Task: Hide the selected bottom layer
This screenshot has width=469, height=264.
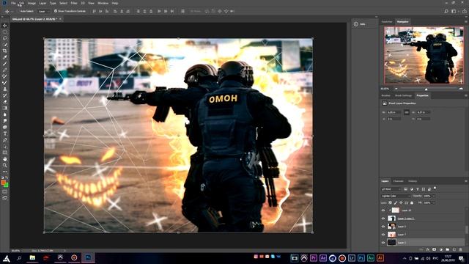Action: [383, 243]
